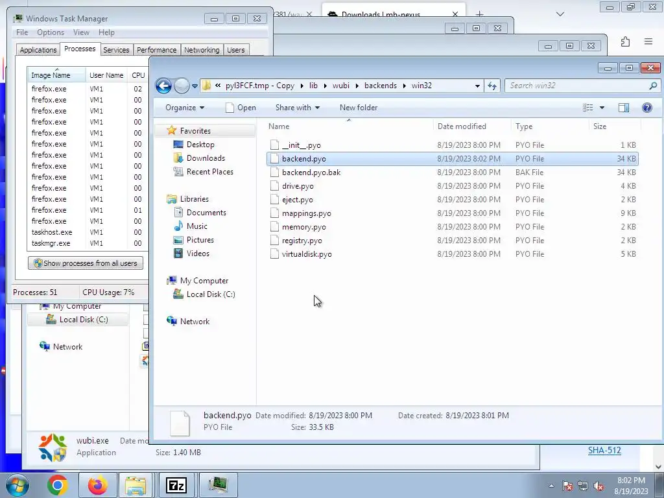The height and width of the screenshot is (498, 664).
Task: Open Task Manager Options menu
Action: 51,32
